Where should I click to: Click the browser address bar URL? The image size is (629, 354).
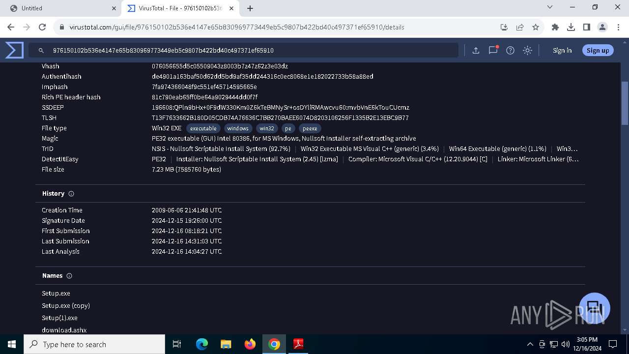[x=237, y=27]
